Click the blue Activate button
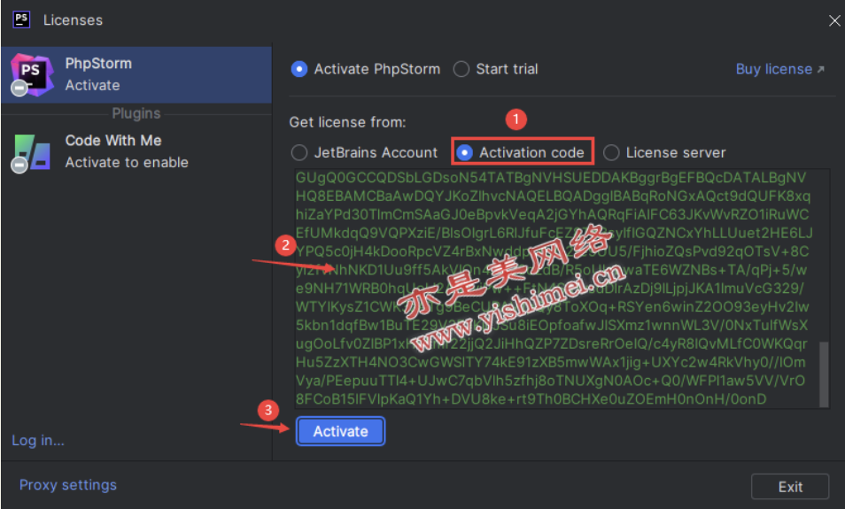845x509 pixels. point(341,431)
